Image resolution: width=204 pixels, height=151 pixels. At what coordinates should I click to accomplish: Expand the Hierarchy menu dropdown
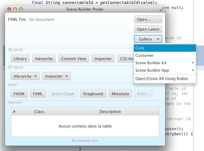coord(25,76)
